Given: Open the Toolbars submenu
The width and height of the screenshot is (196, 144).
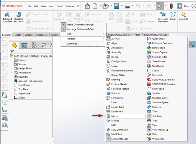Looking at the screenshot, I should tap(83, 39).
